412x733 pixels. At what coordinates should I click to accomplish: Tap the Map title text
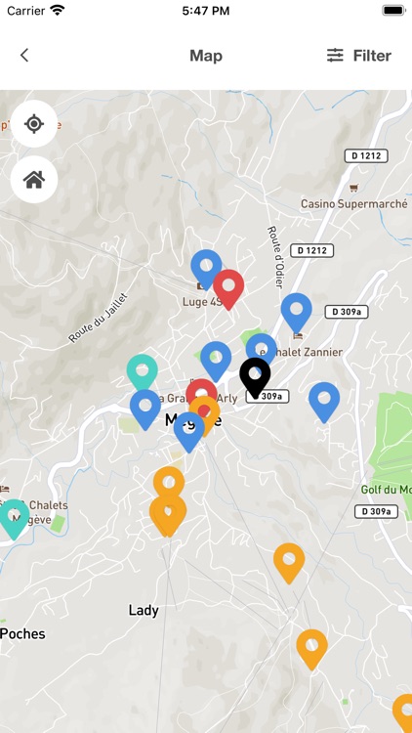click(206, 56)
